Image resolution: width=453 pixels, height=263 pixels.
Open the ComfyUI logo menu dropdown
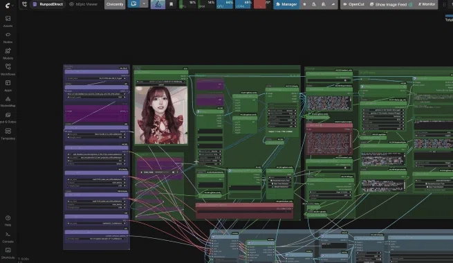9,5
